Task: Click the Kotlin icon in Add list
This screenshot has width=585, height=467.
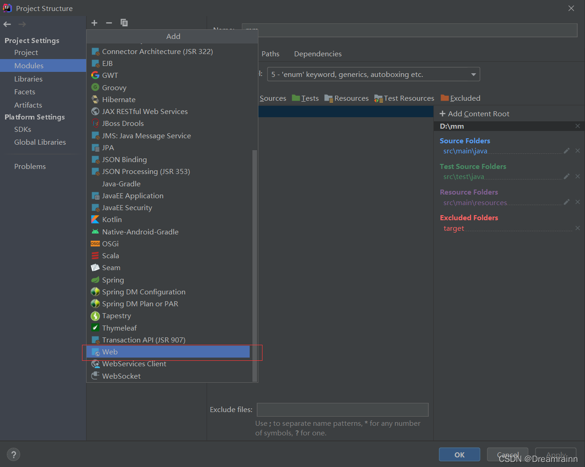Action: (x=95, y=219)
